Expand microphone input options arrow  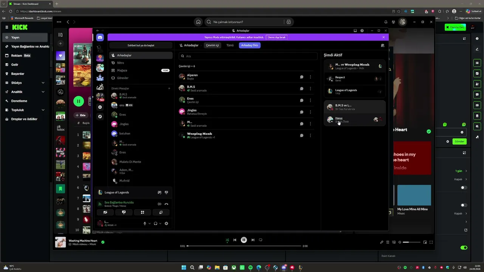(149, 223)
